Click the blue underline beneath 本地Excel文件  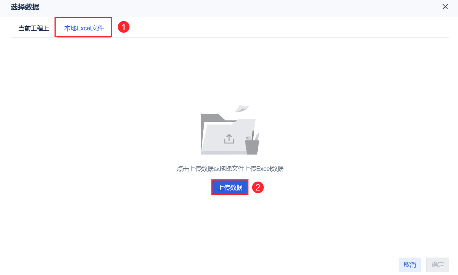pyautogui.click(x=84, y=37)
